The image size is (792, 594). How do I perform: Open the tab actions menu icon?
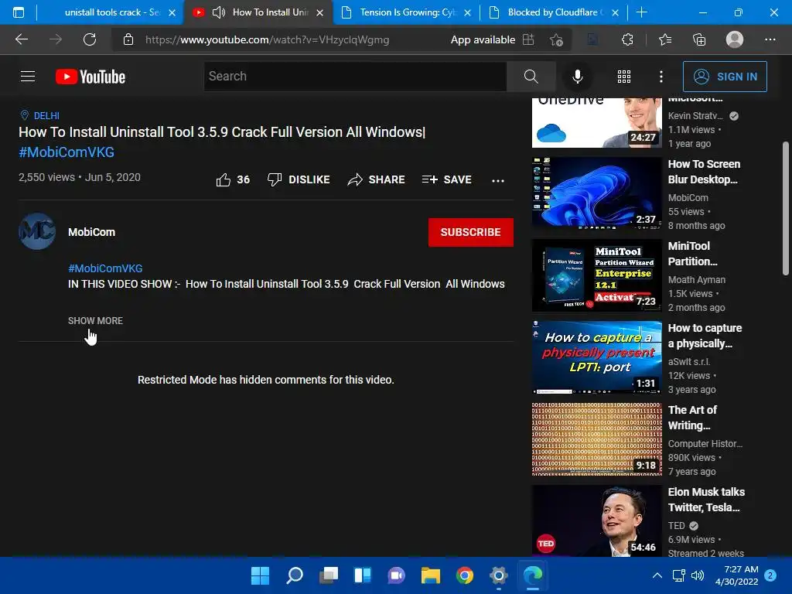pos(19,12)
